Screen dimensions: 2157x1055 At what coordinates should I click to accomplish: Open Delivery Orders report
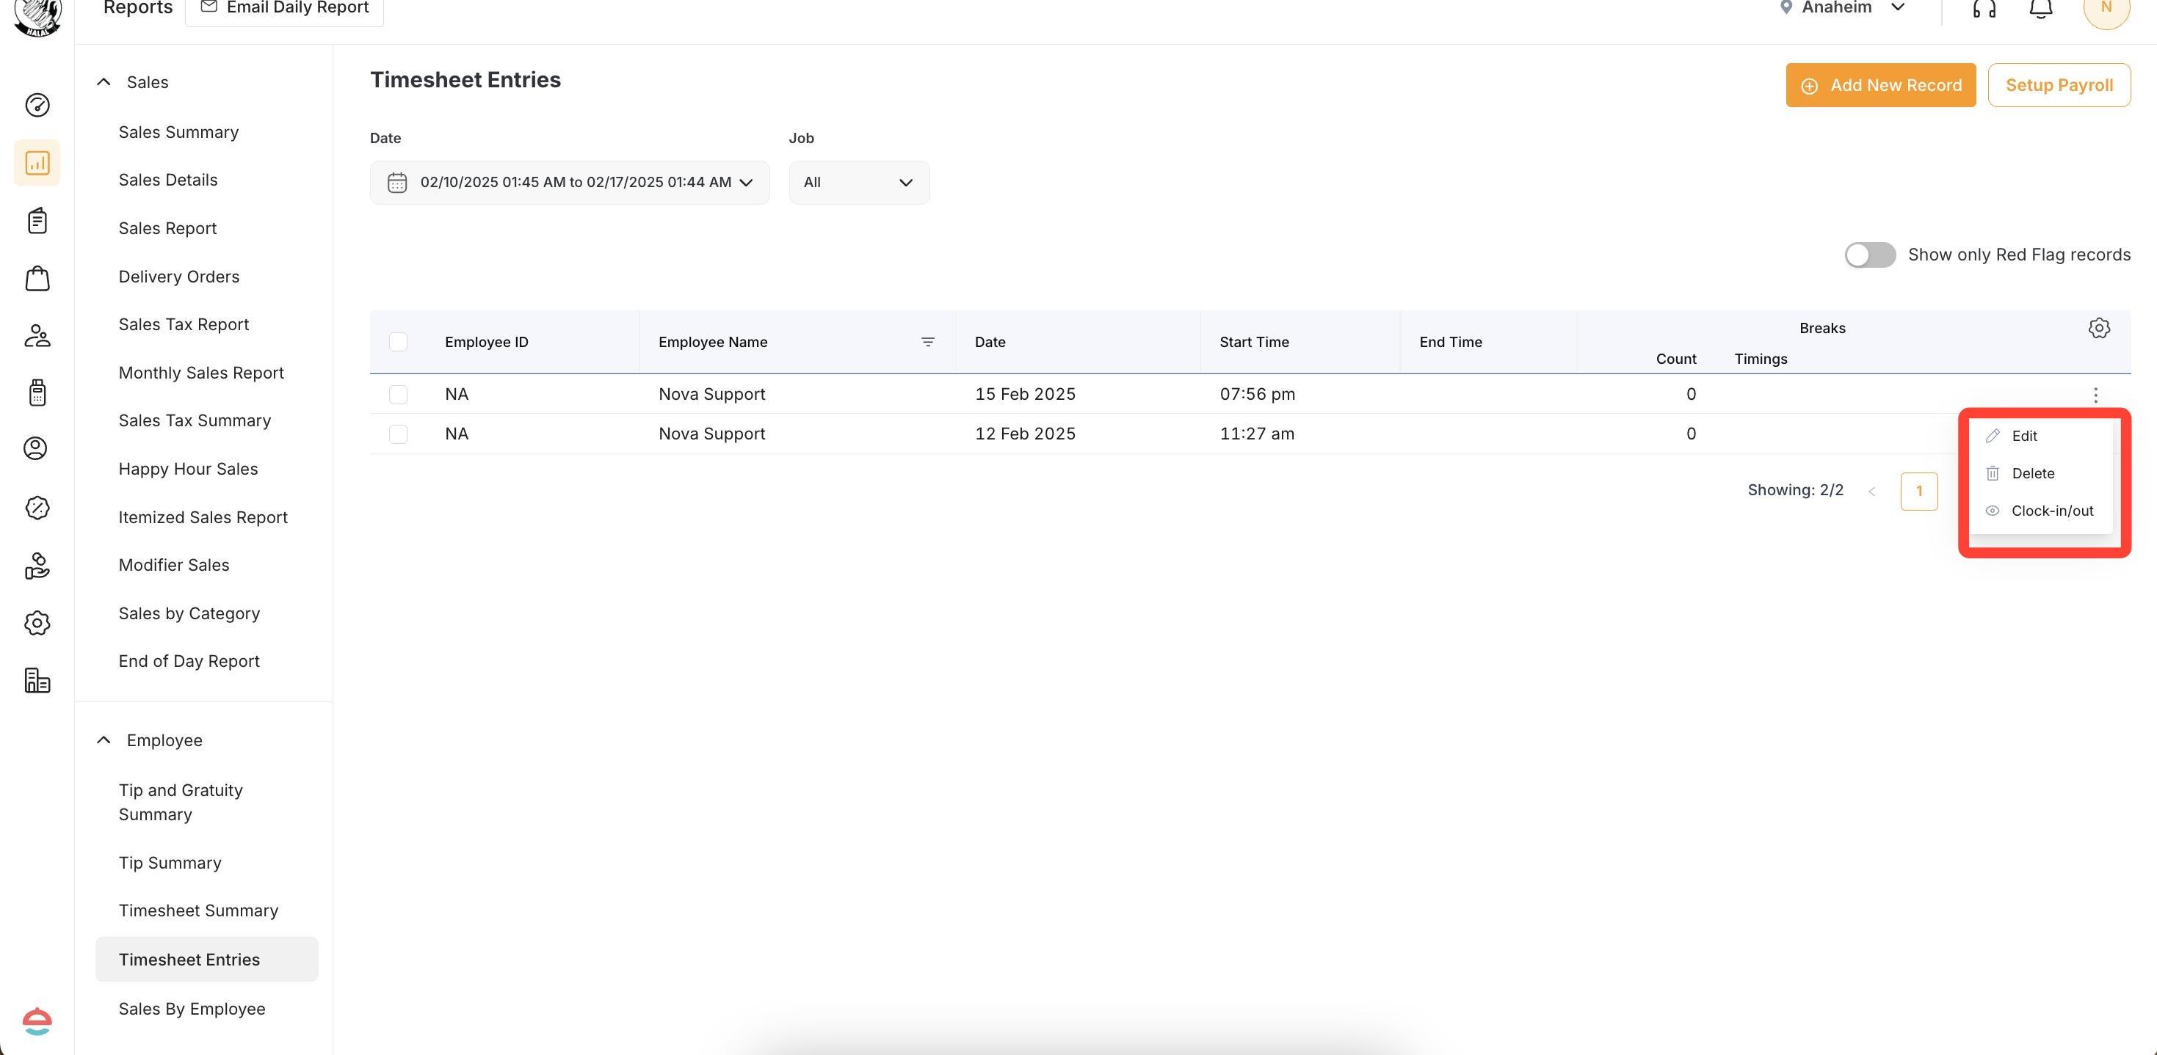click(178, 277)
